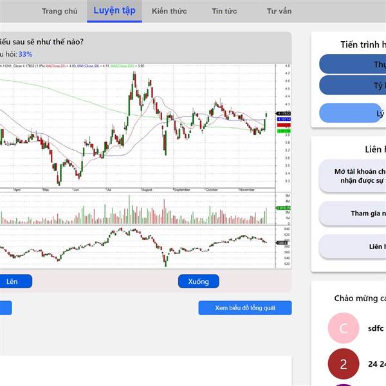This screenshot has height=386, width=386.
Task: Choose the Xuống answer button
Action: point(198,281)
